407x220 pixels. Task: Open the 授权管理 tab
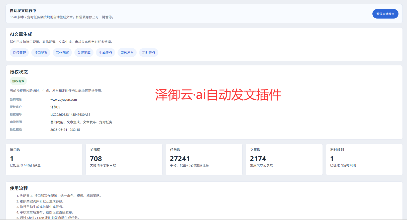[x=19, y=53]
